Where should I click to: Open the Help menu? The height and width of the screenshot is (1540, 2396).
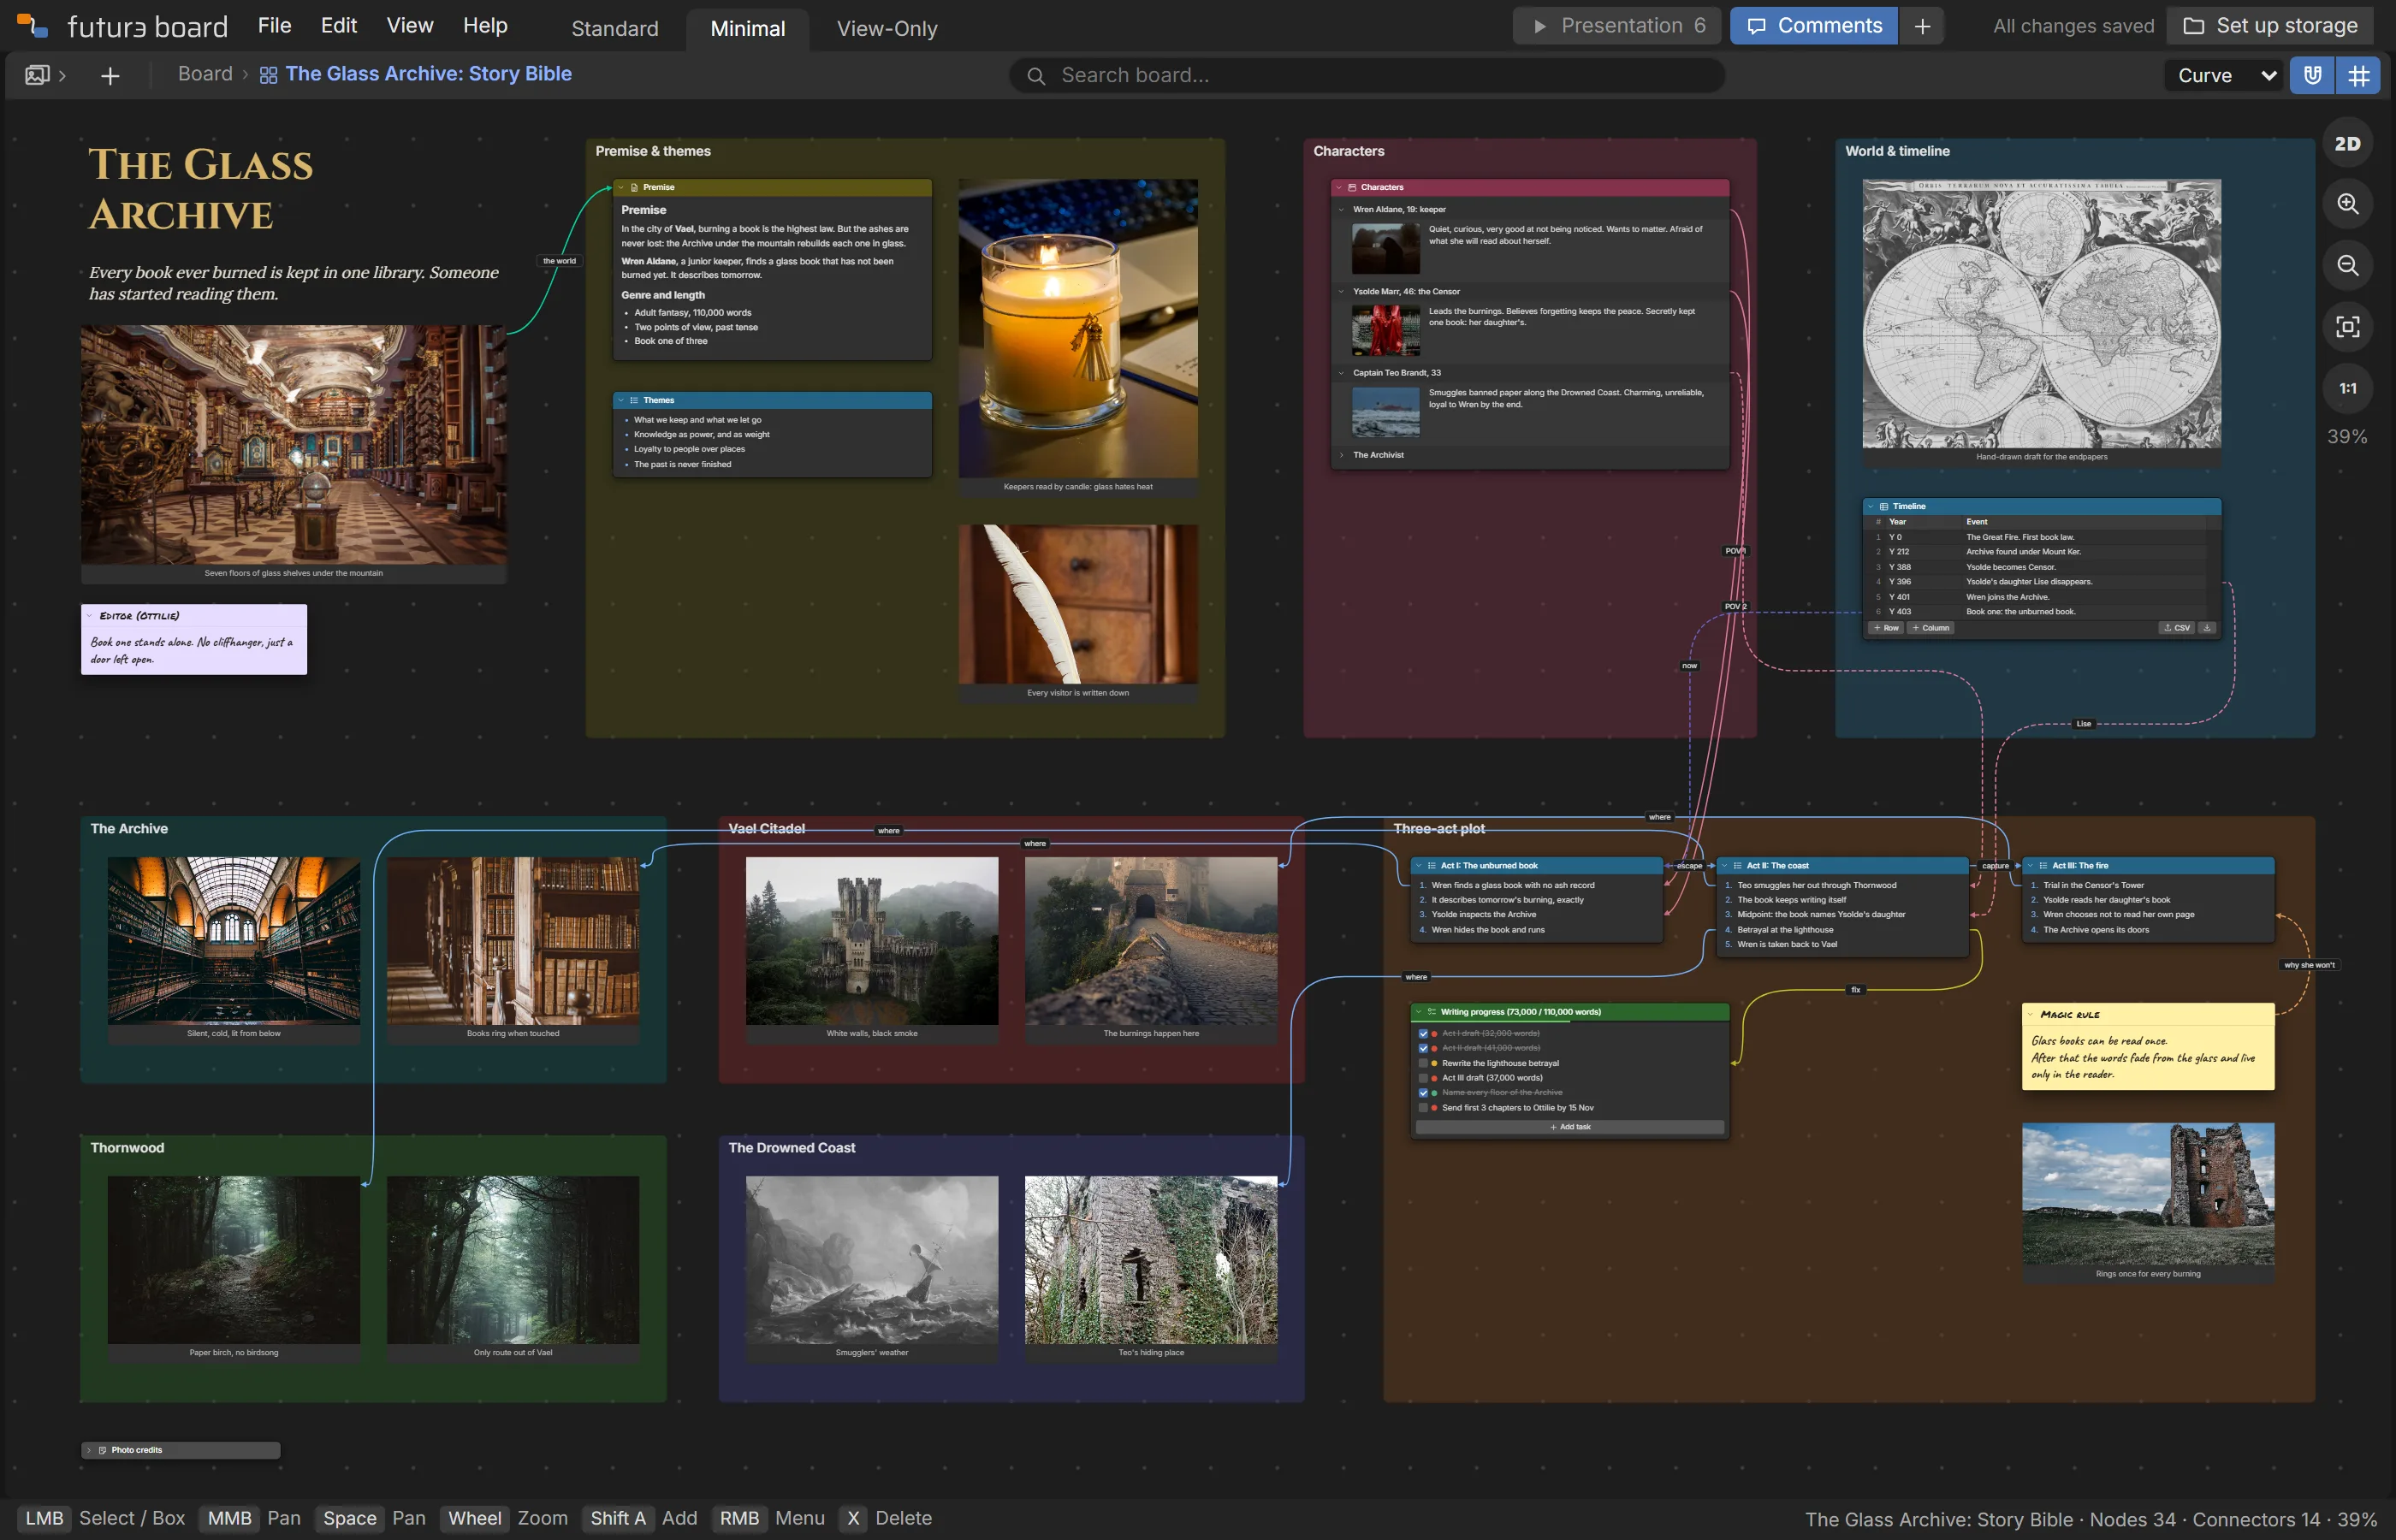click(x=485, y=26)
